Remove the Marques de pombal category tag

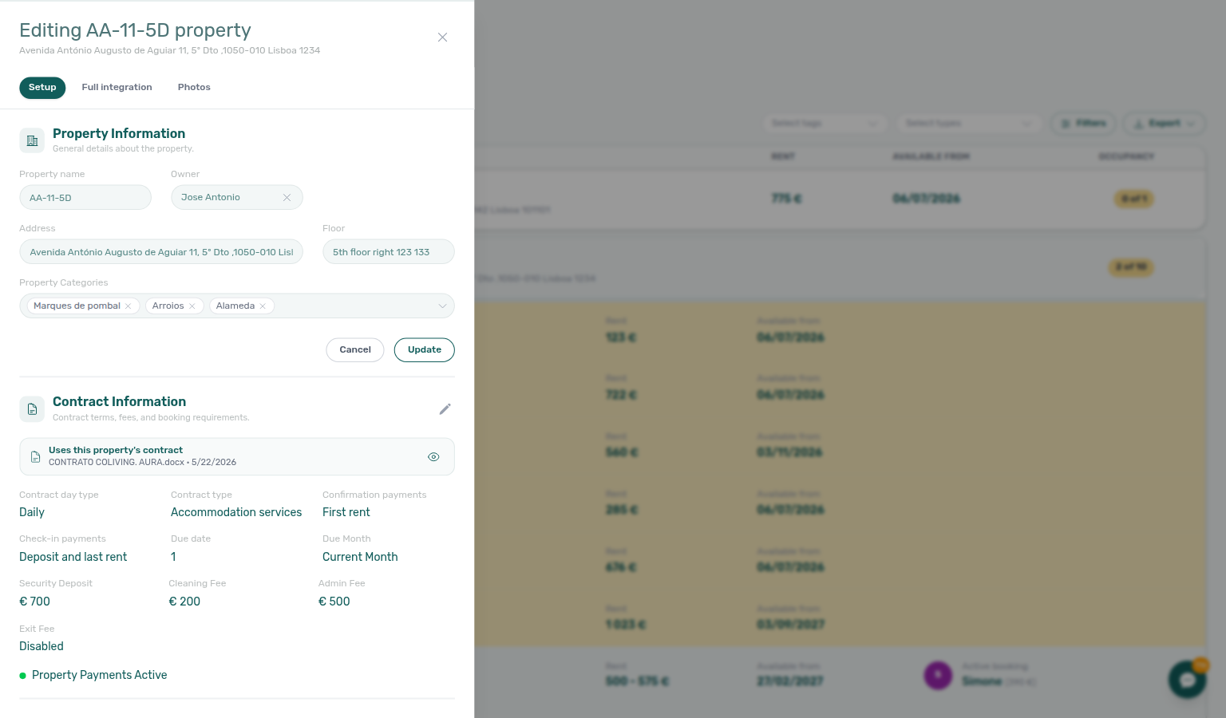(128, 306)
